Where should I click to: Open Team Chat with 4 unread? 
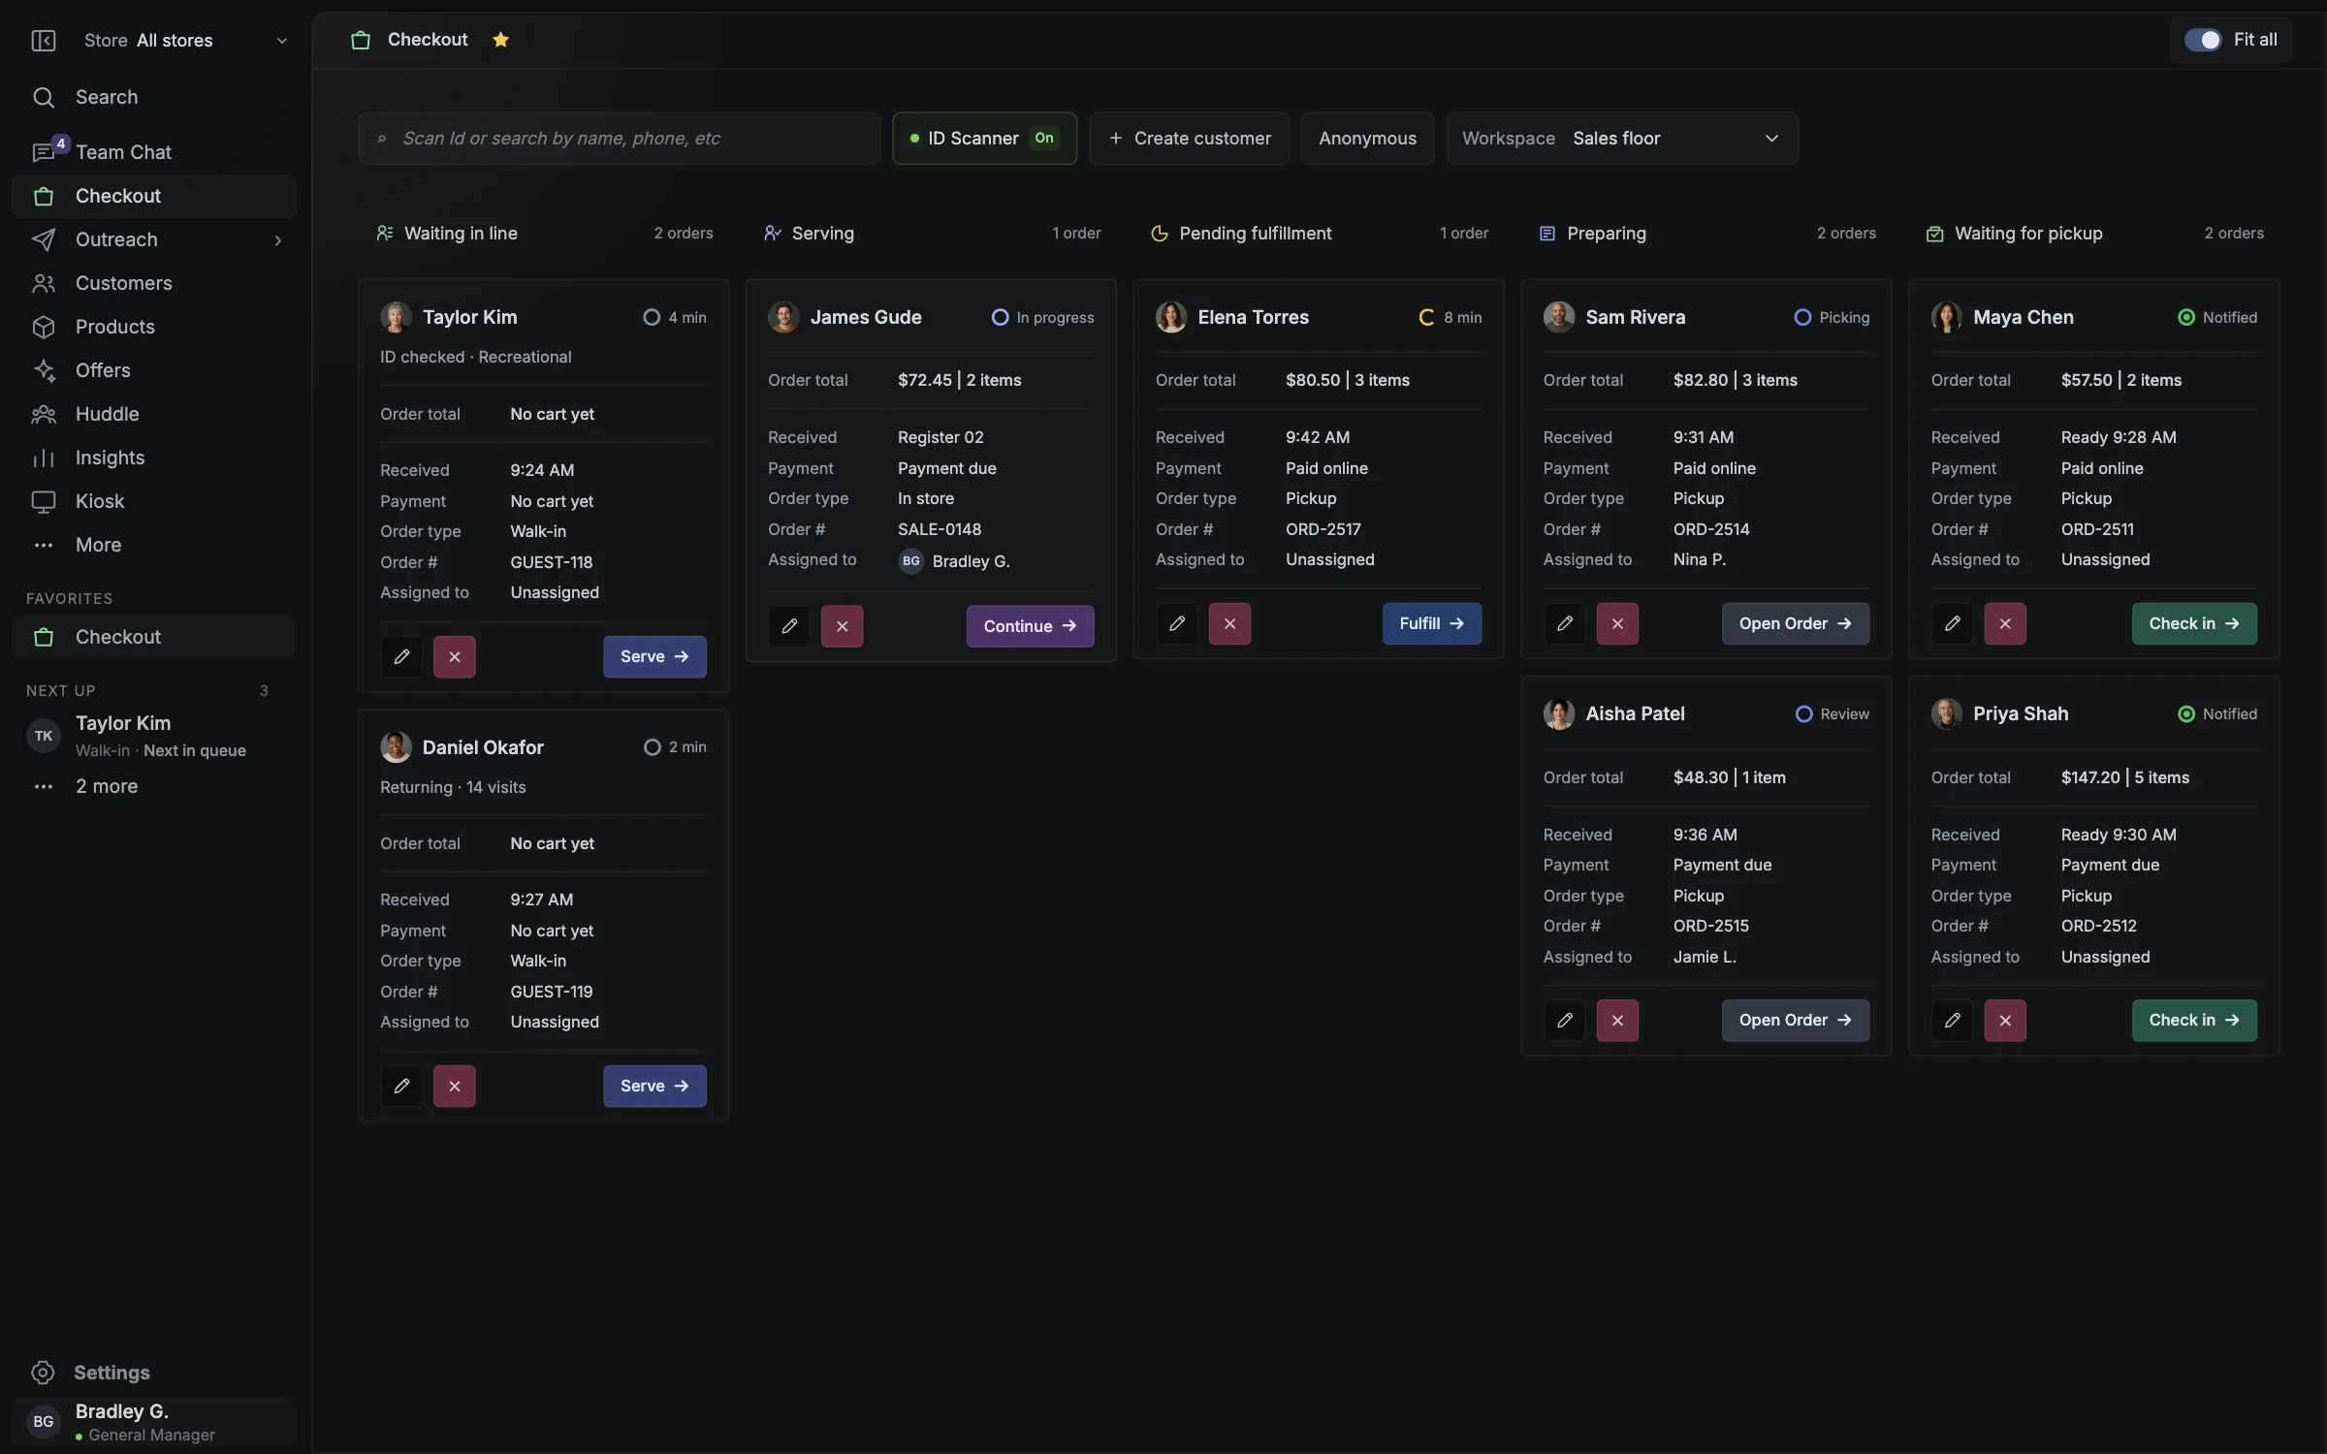pyautogui.click(x=153, y=152)
